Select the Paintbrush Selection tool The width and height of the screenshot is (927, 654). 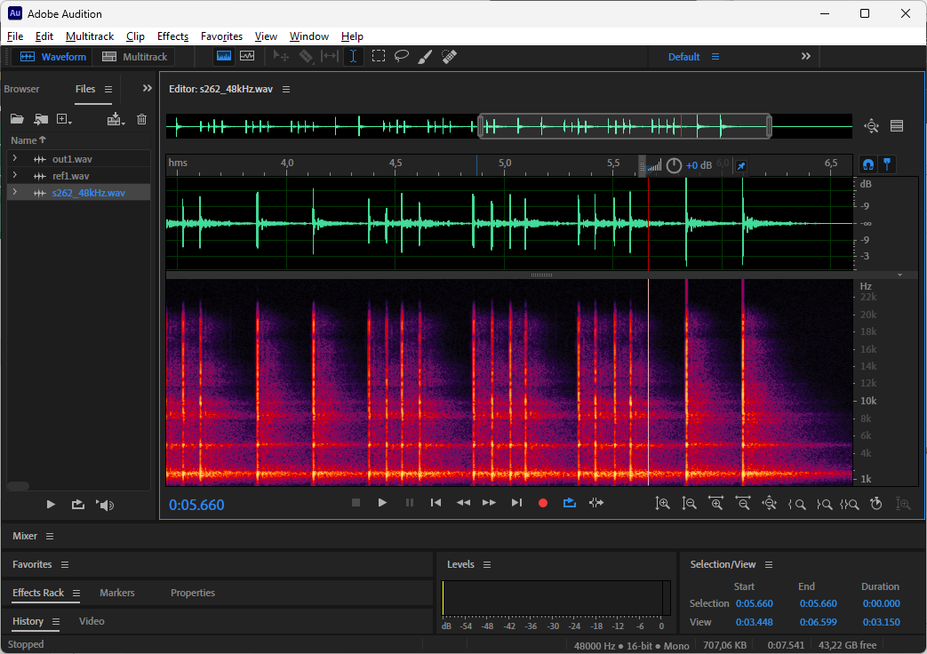point(425,57)
